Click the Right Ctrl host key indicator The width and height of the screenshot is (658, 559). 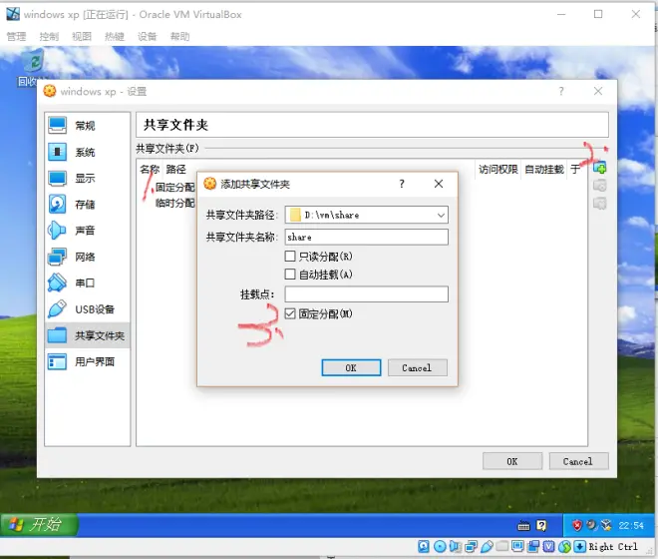(x=613, y=547)
